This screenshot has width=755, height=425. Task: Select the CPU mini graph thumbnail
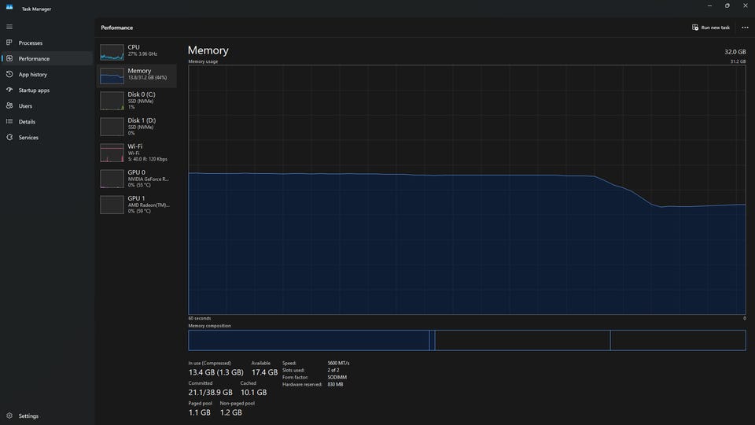coord(112,52)
